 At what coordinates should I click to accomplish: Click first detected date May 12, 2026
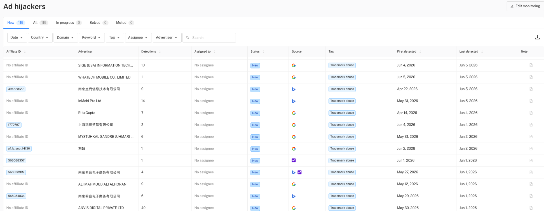pos(407,184)
